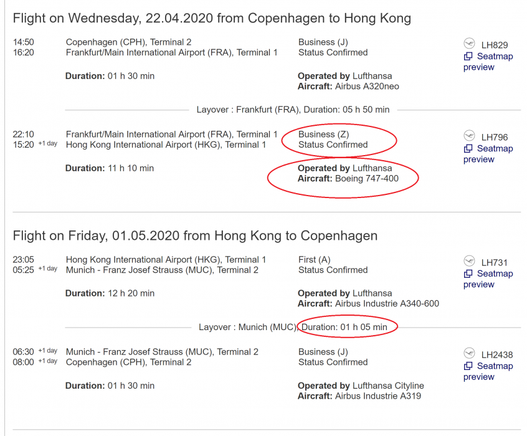This screenshot has height=436, width=527.
Task: Click the popup window icon under LH796
Action: (468, 149)
